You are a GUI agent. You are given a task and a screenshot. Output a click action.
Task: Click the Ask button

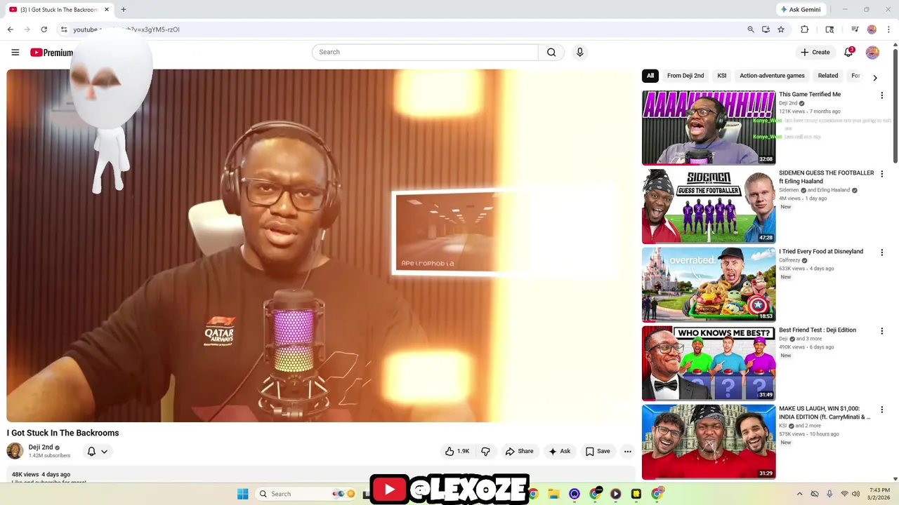coord(560,452)
